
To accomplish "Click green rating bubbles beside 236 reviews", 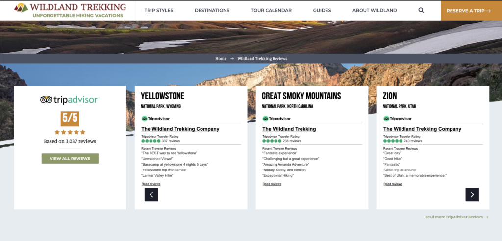I will coord(272,141).
